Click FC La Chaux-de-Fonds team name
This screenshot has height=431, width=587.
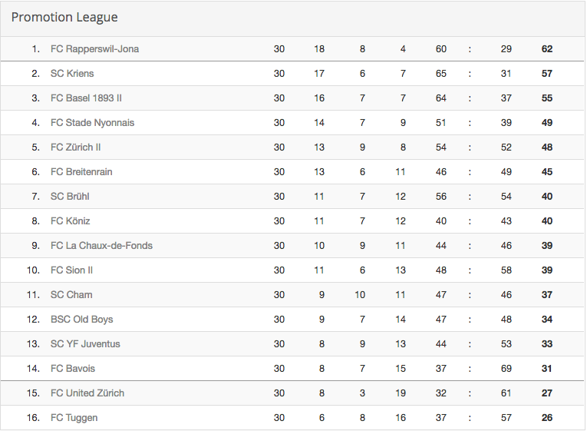[101, 246]
